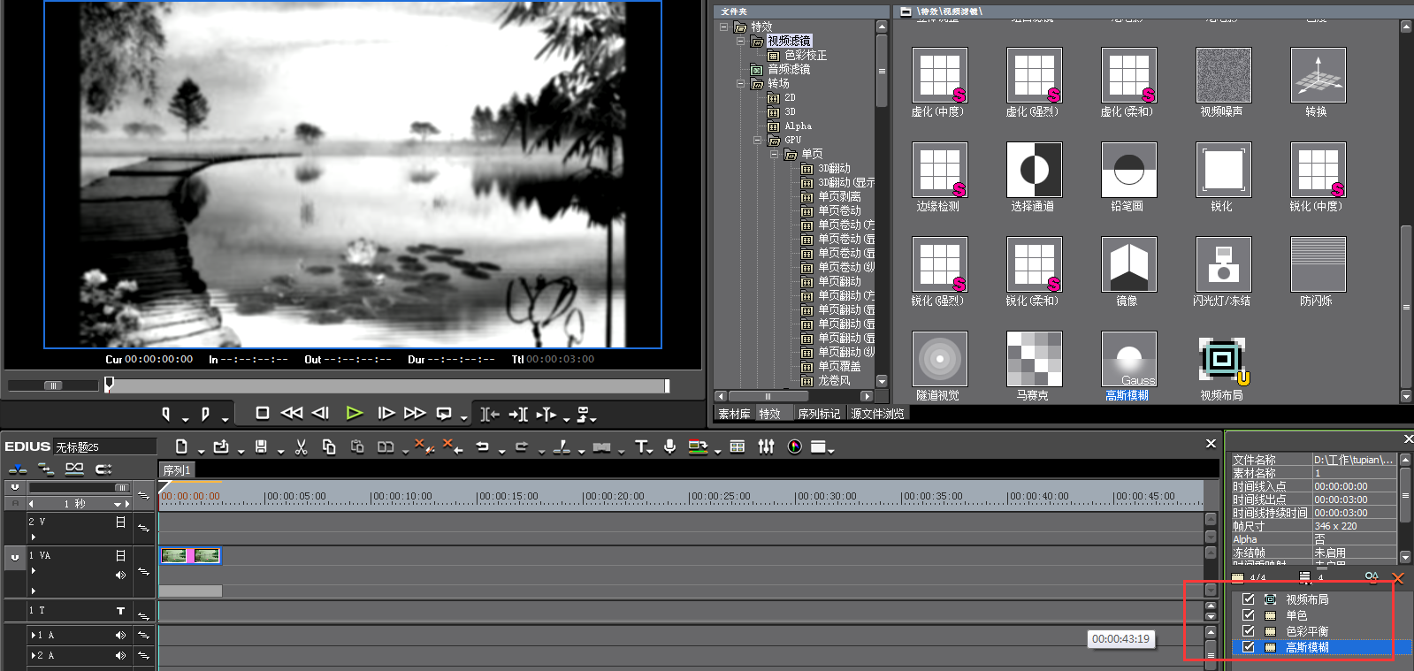Collapse the GPU folder node
The width and height of the screenshot is (1414, 671).
coord(757,140)
